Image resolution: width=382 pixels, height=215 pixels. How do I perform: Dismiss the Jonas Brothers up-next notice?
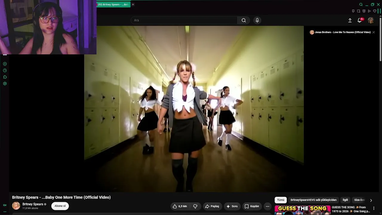coord(373,32)
